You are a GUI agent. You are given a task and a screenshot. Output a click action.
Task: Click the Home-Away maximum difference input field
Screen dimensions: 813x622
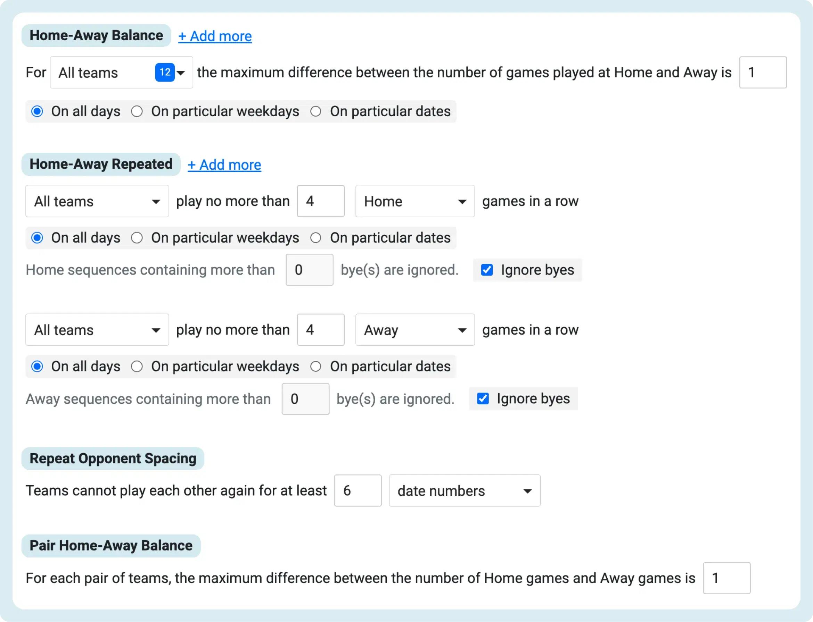(x=763, y=73)
